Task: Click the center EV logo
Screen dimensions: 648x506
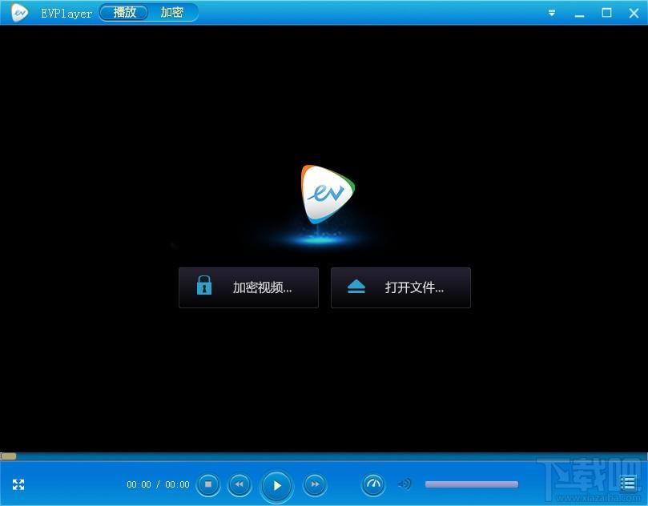Action: tap(328, 194)
